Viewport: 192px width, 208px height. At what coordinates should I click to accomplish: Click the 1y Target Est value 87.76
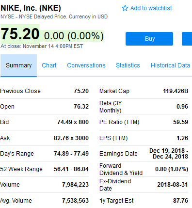click(180, 201)
